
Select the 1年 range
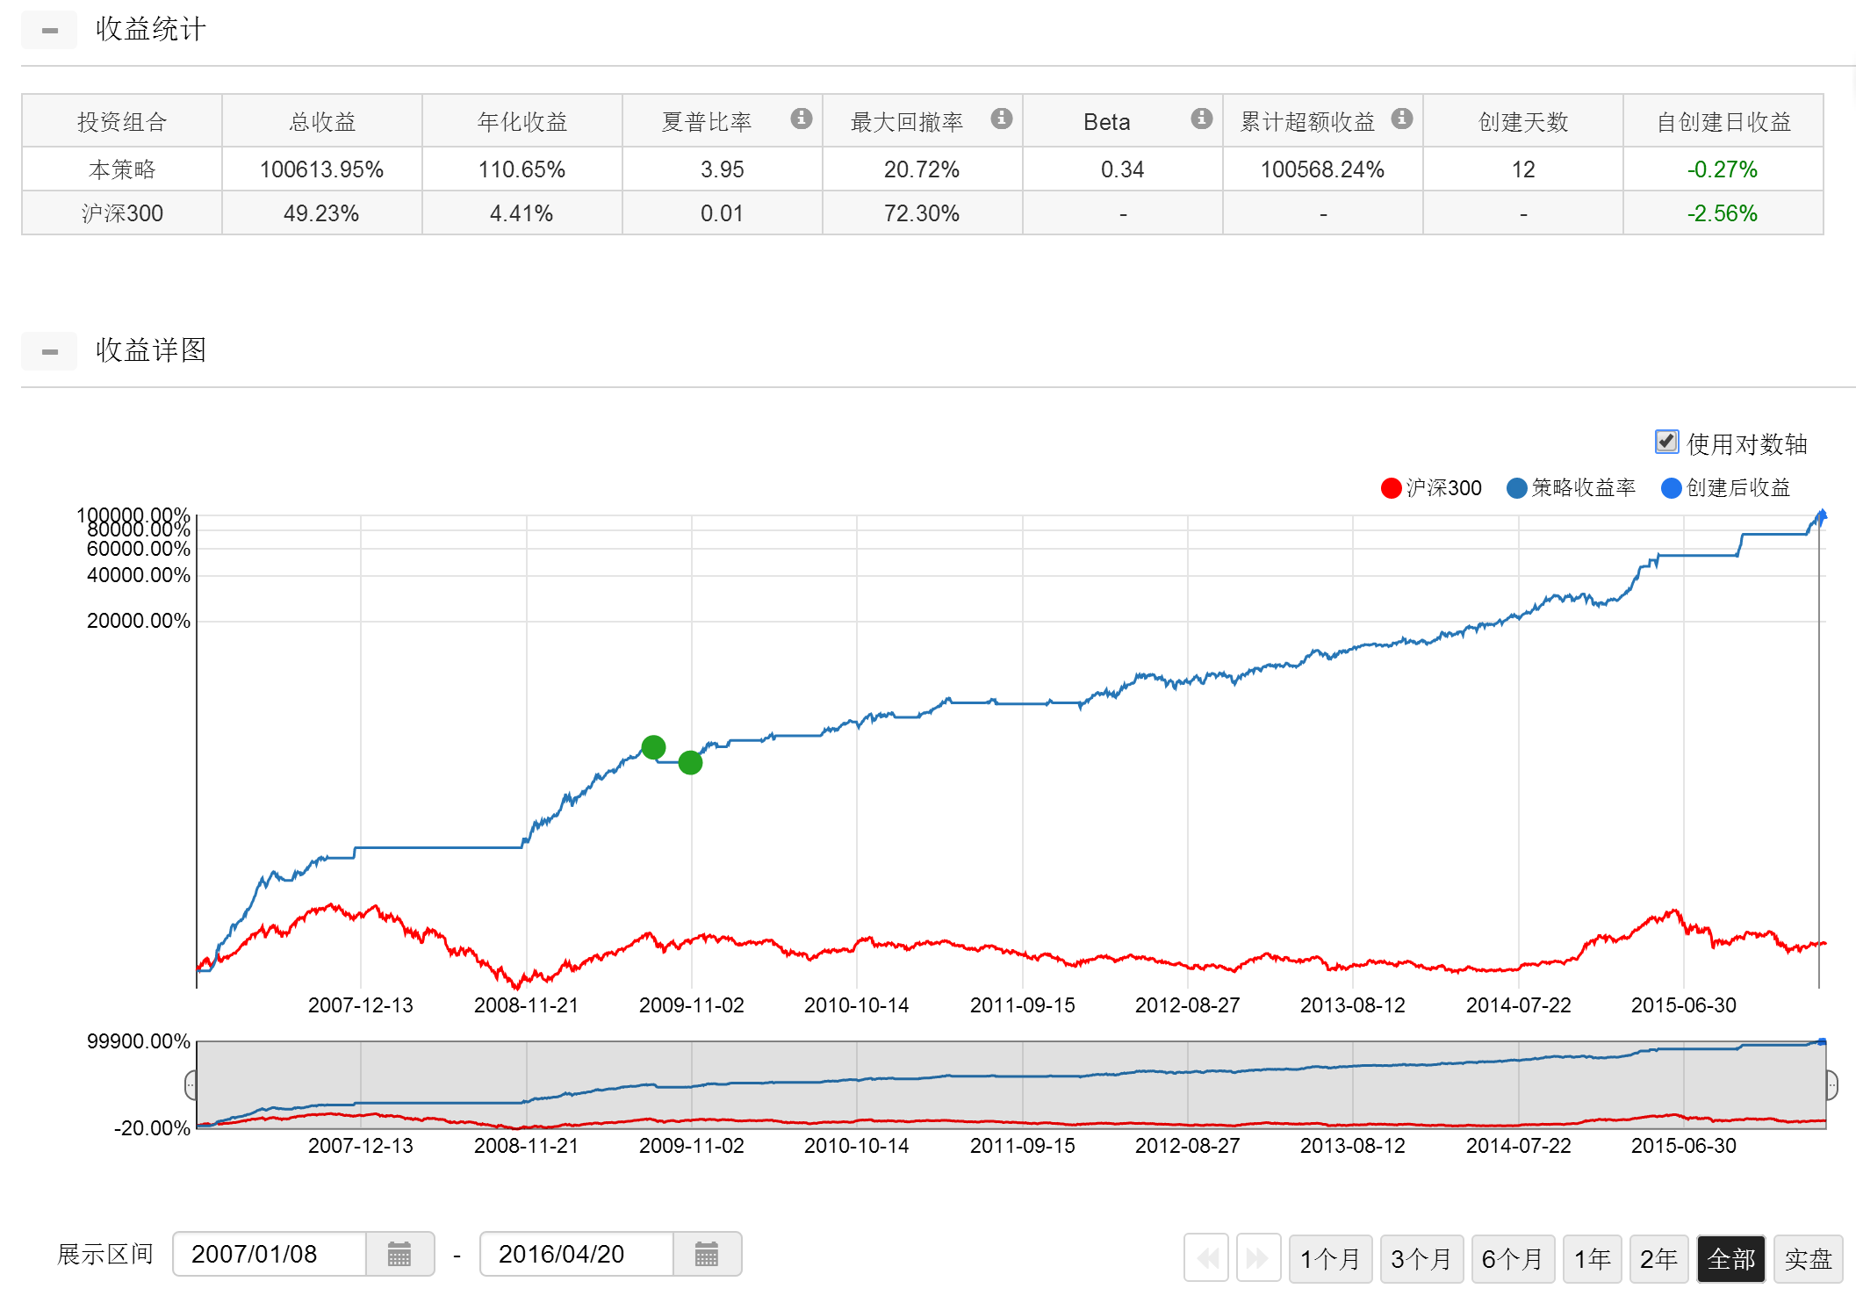click(1592, 1259)
